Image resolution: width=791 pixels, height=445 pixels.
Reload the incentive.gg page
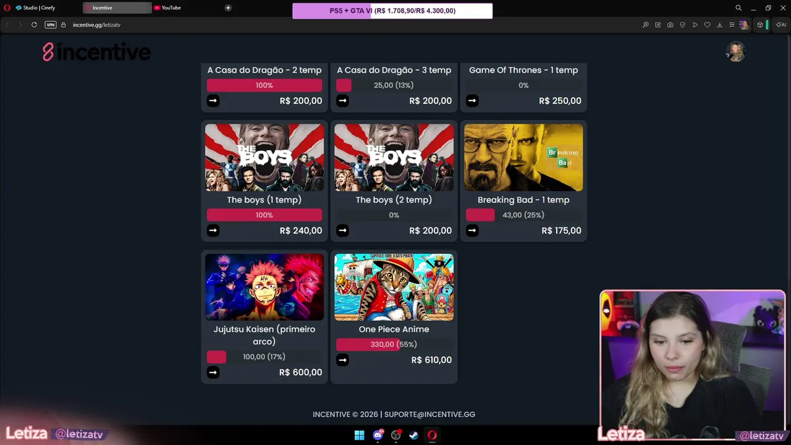[34, 25]
